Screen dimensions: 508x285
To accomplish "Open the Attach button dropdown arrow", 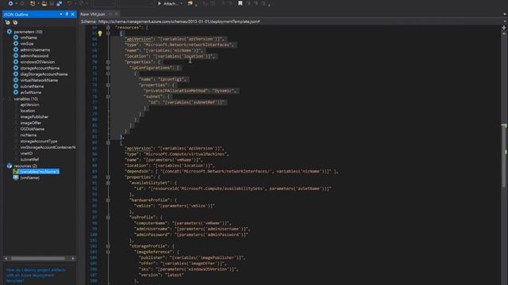I will 182,3.
